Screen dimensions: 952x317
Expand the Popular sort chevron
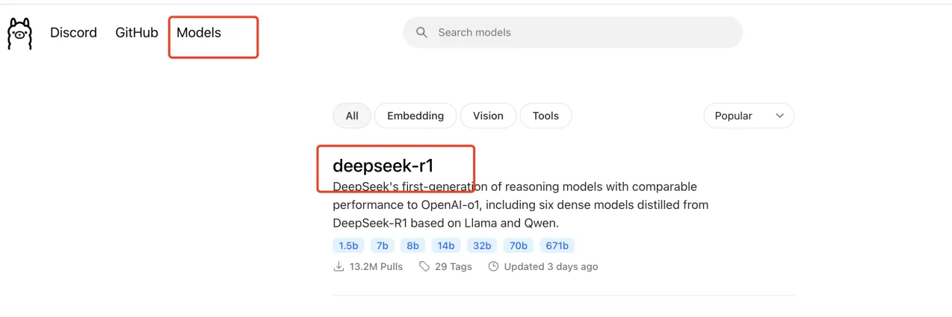point(780,116)
